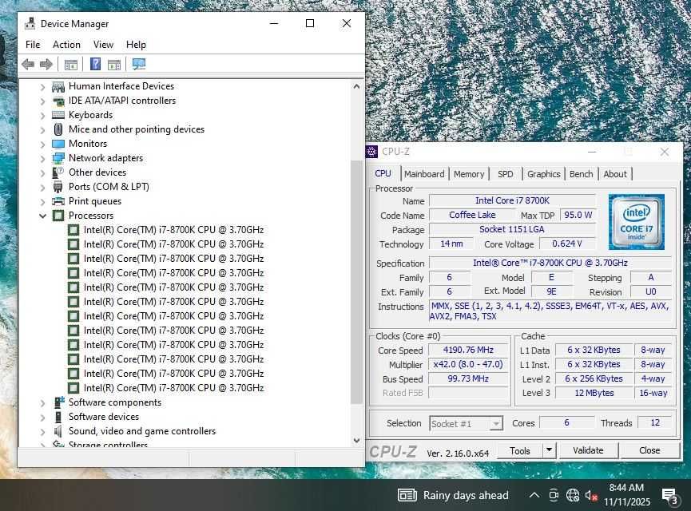This screenshot has height=511, width=691.
Task: Open the Help menu in Device Manager
Action: click(x=136, y=45)
